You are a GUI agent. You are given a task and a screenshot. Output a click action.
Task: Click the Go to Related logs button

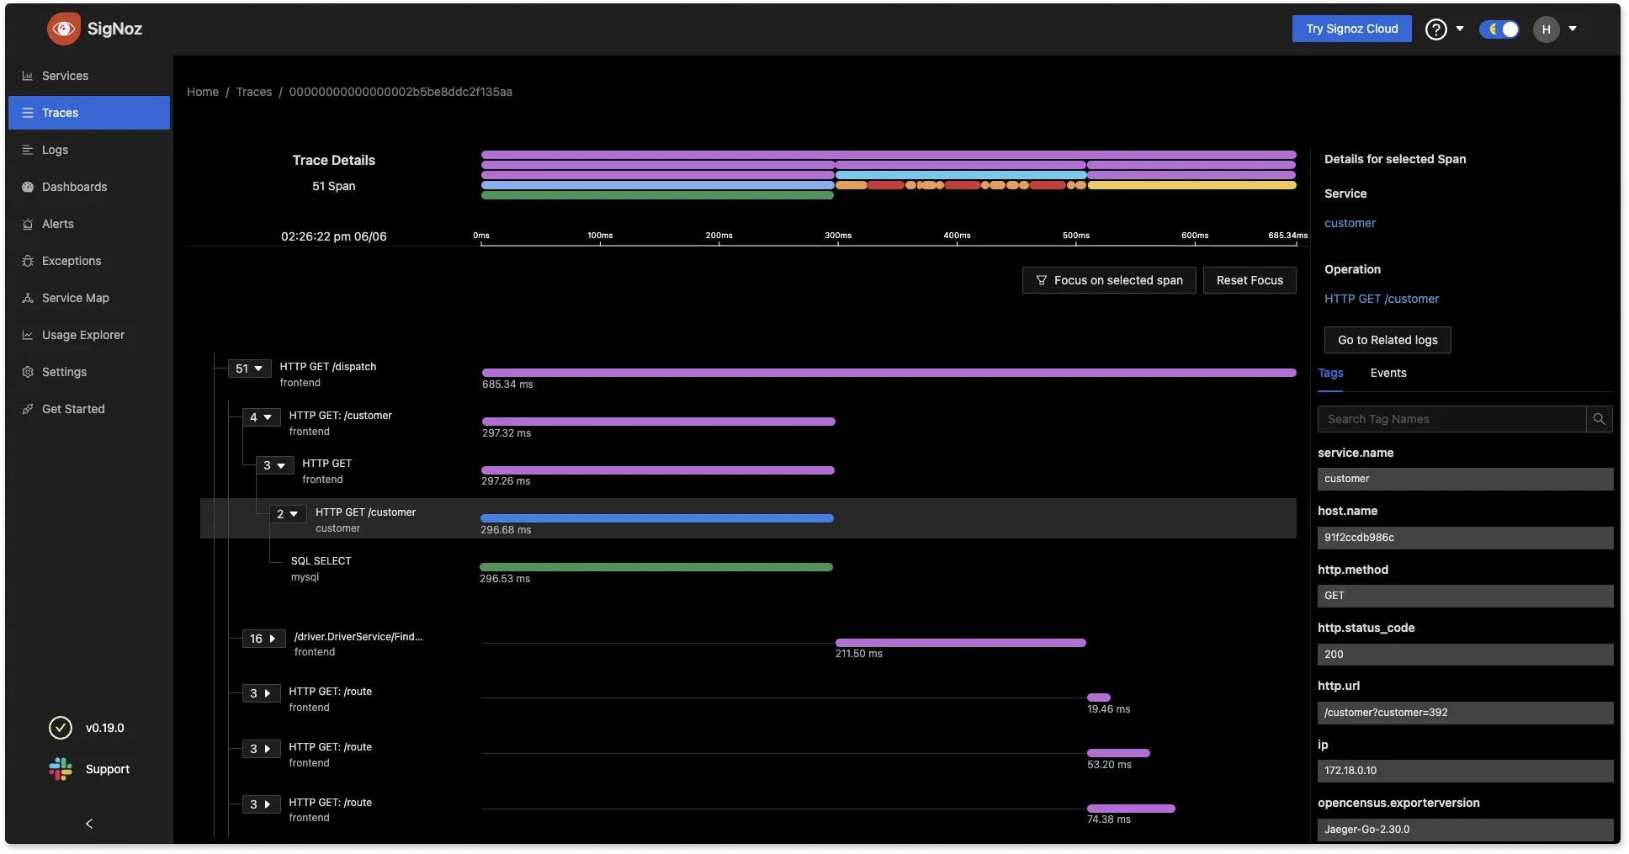[1387, 340]
